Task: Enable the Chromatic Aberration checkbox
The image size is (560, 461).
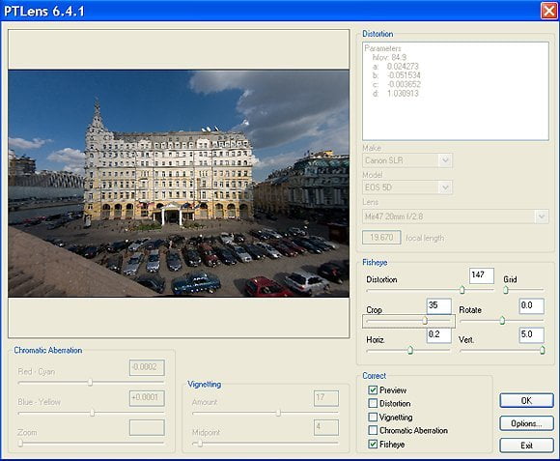Action: coord(373,430)
